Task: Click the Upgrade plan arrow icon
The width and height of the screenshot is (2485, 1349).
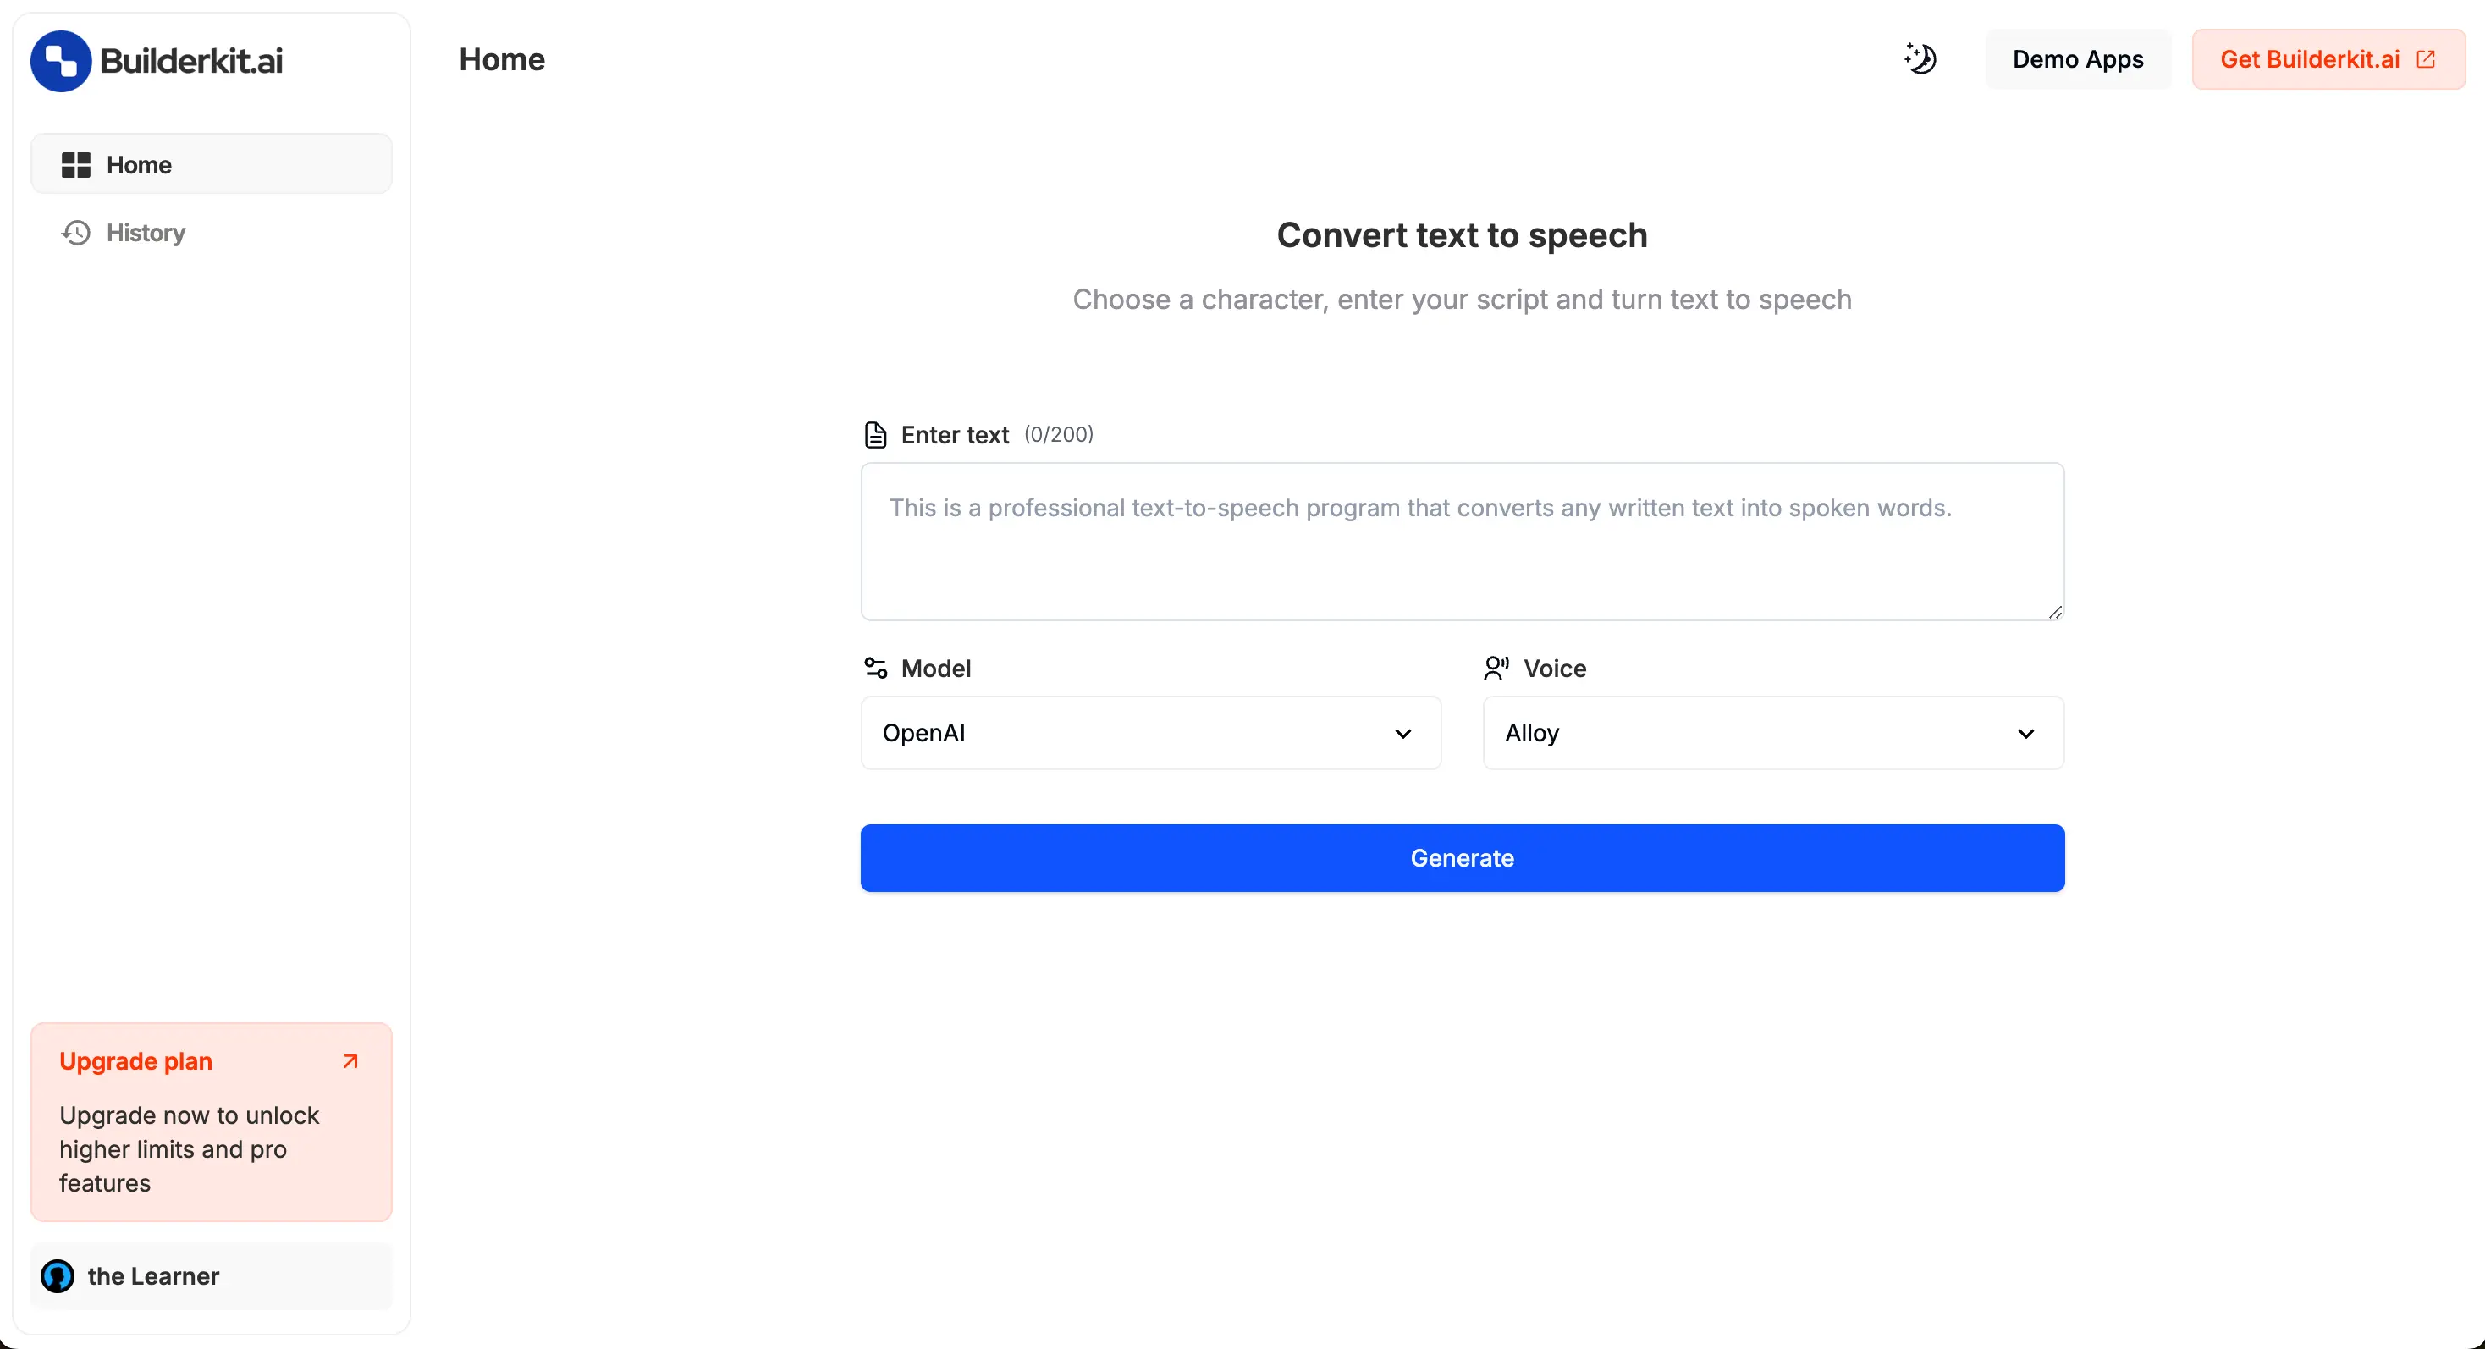Action: point(350,1061)
